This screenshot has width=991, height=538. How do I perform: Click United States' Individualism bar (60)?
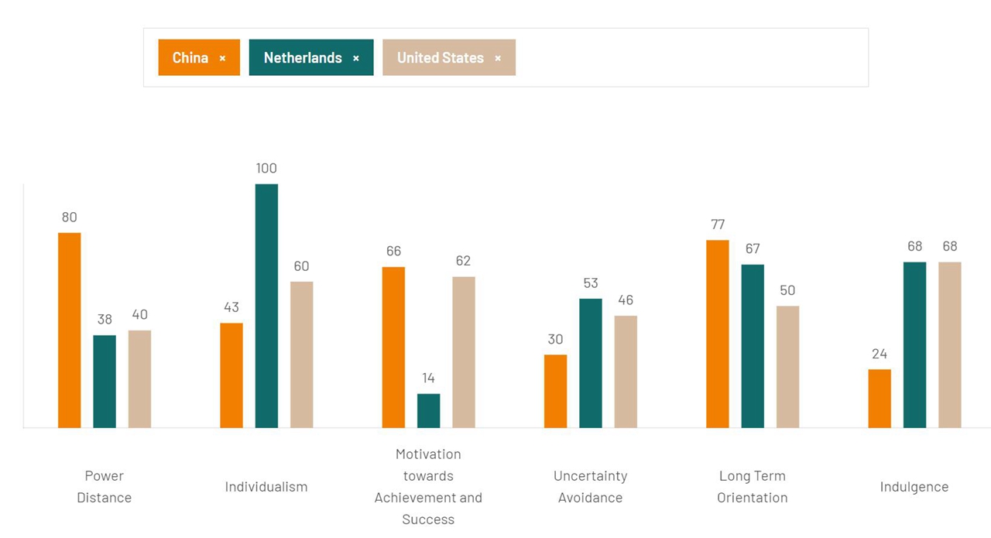pyautogui.click(x=301, y=355)
